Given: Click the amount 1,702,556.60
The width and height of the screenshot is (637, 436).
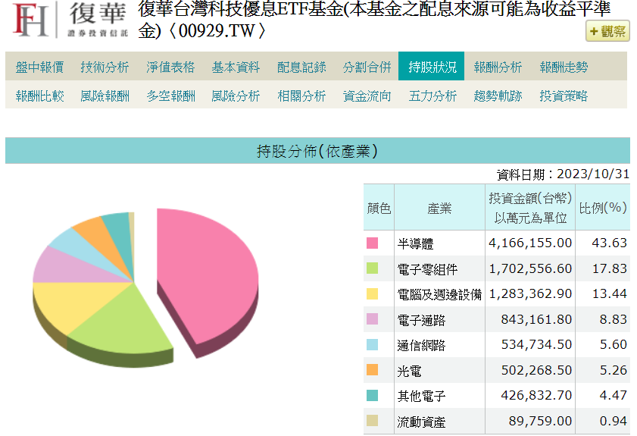Looking at the screenshot, I should pyautogui.click(x=530, y=268).
